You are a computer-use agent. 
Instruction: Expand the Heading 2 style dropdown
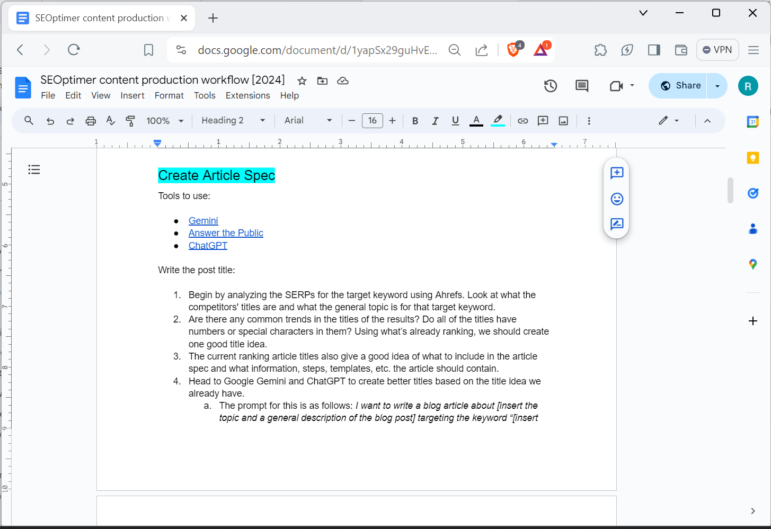tap(233, 121)
